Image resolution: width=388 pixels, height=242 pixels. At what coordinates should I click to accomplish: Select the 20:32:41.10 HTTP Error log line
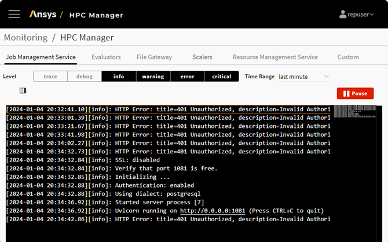(x=168, y=109)
